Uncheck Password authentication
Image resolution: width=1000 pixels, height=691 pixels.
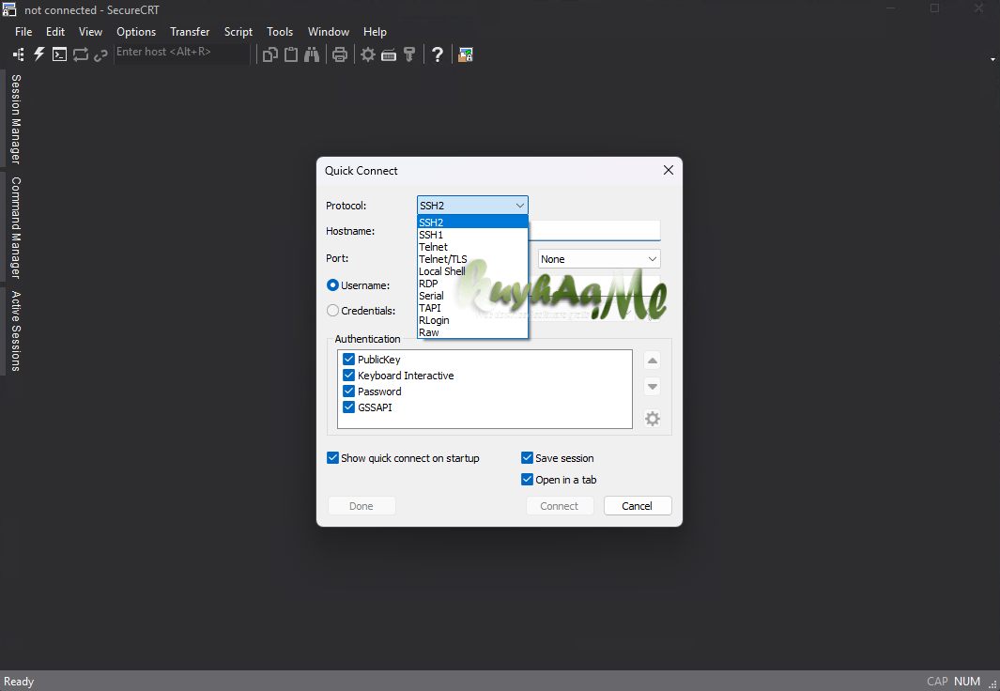coord(349,391)
